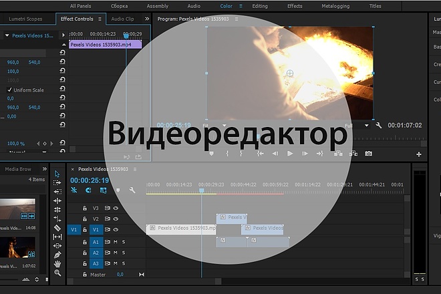Open the Program monitor panel menu
The height and width of the screenshot is (294, 441).
tap(237, 19)
